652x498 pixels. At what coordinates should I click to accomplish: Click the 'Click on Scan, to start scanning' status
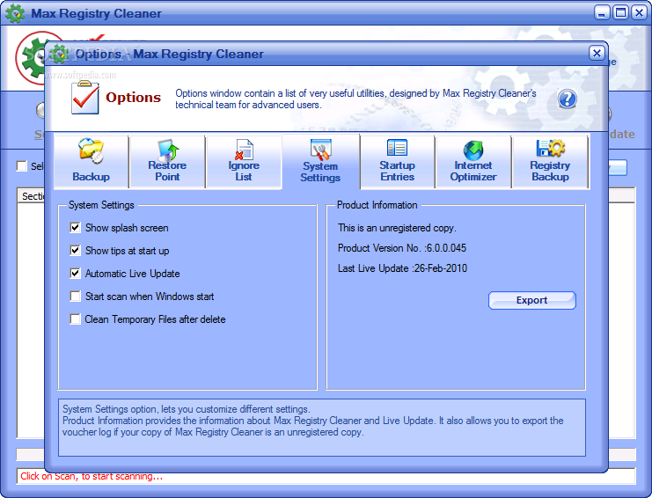(x=92, y=476)
